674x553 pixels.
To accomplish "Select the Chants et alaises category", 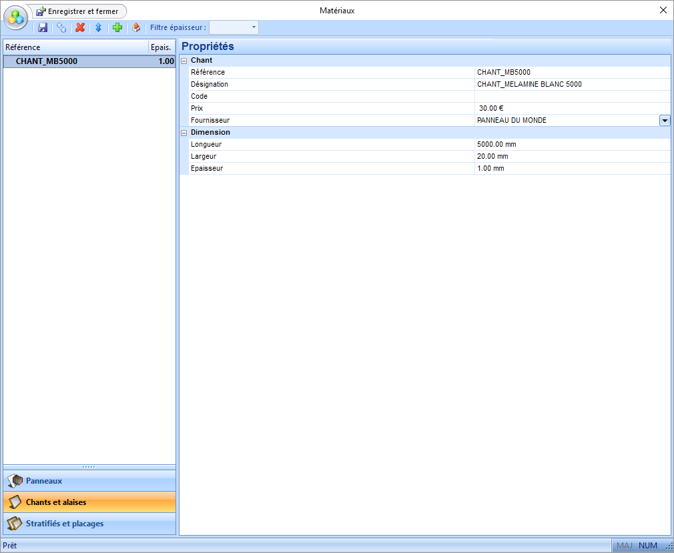I will (89, 502).
